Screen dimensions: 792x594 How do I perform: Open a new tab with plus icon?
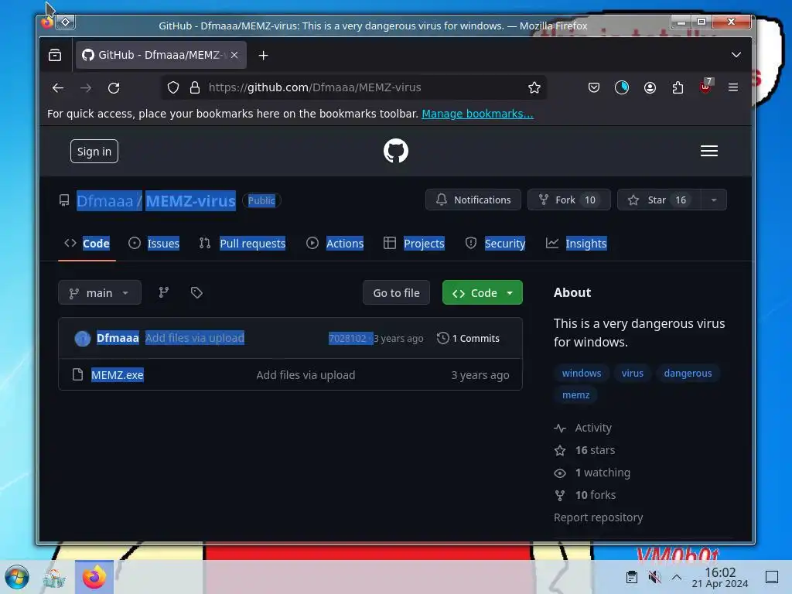(263, 56)
